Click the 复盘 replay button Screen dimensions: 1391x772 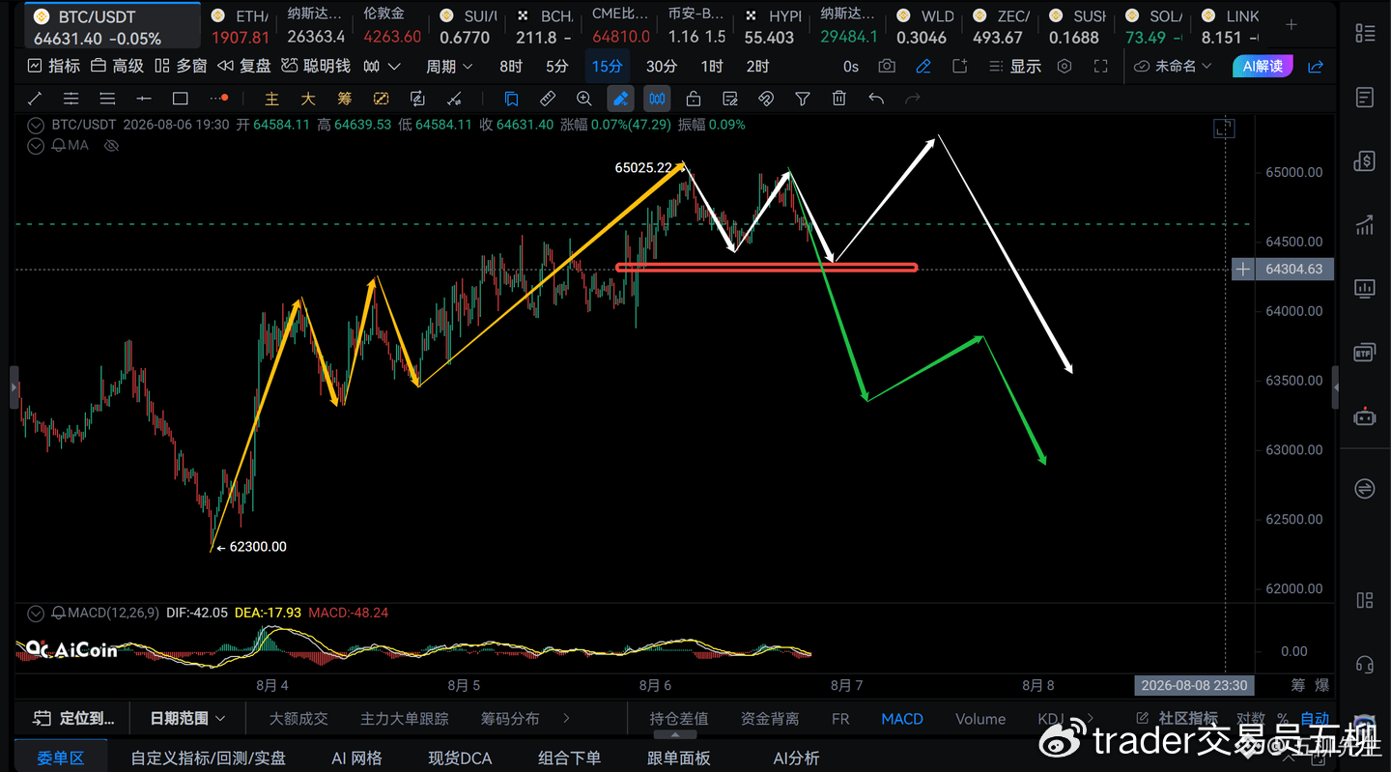coord(244,66)
